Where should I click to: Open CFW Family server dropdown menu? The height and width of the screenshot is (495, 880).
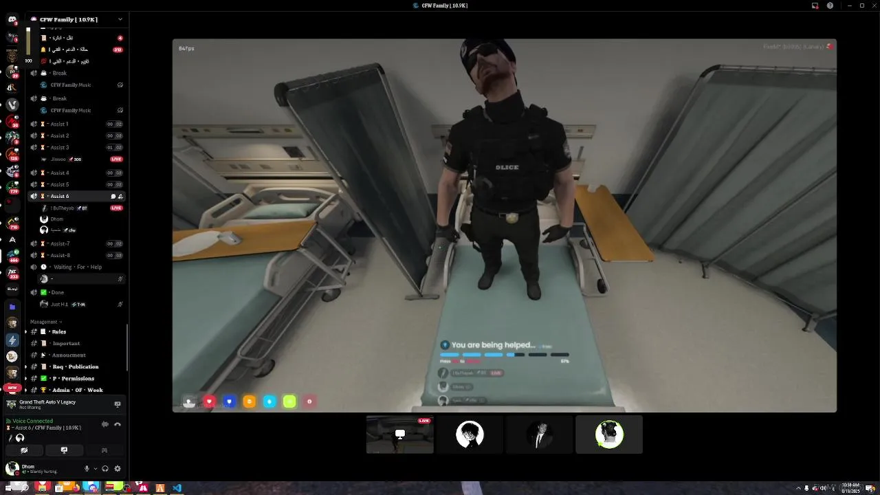(120, 19)
